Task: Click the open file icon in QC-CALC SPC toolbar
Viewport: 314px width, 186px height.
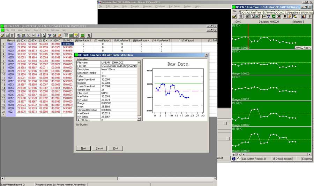Action: click(x=2, y=35)
